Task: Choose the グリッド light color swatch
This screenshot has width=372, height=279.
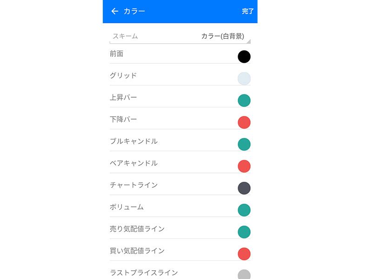Action: (244, 79)
